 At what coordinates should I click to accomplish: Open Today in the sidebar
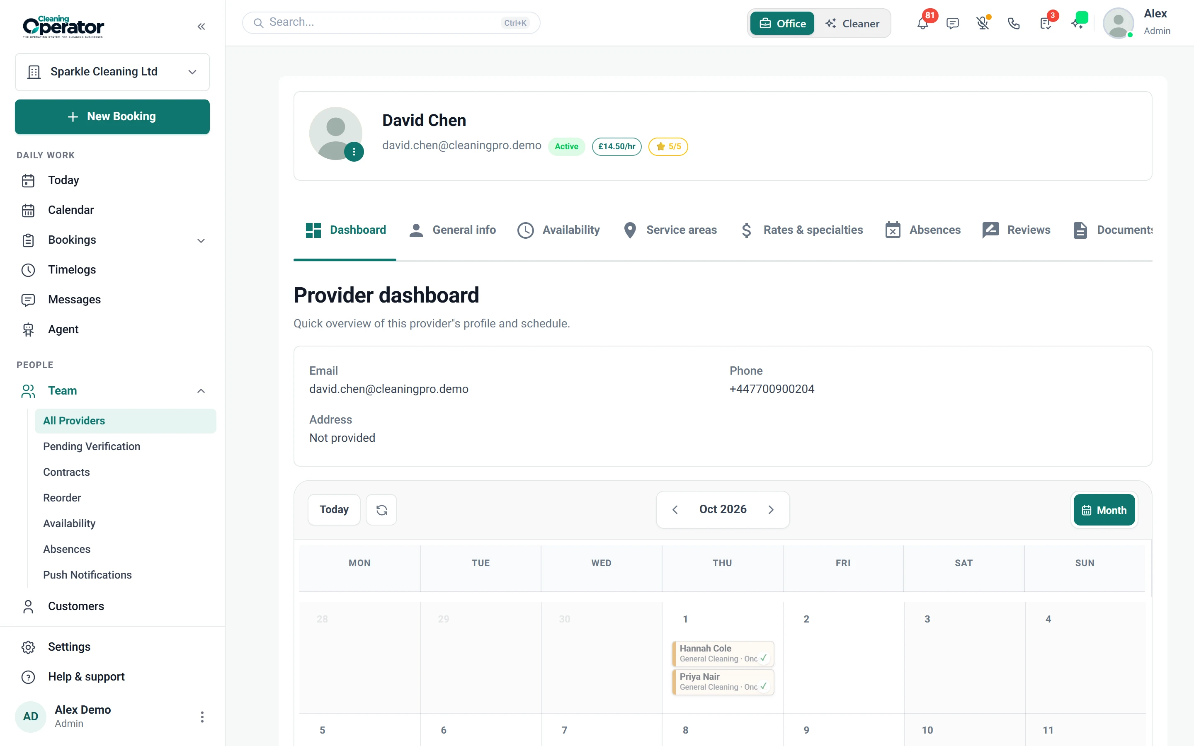point(112,180)
